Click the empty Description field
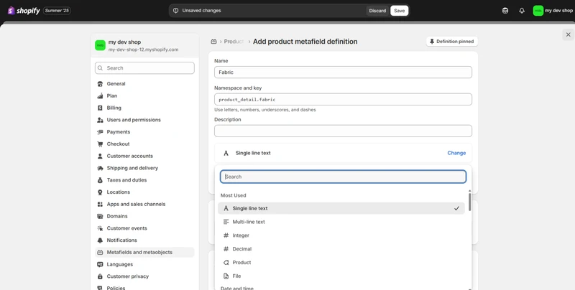This screenshot has width=575, height=290. [343, 131]
